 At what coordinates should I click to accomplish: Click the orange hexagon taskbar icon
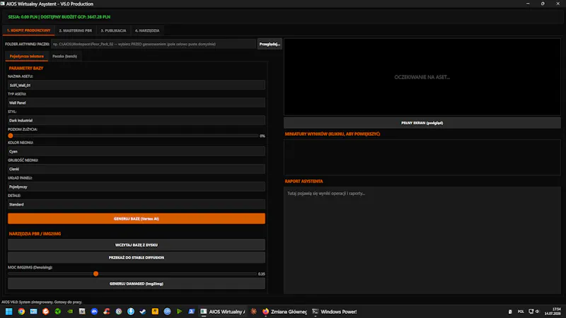(45, 312)
